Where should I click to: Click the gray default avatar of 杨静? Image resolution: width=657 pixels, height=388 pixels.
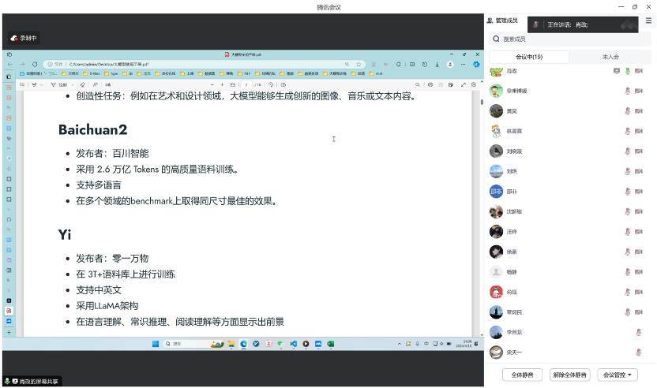[496, 271]
